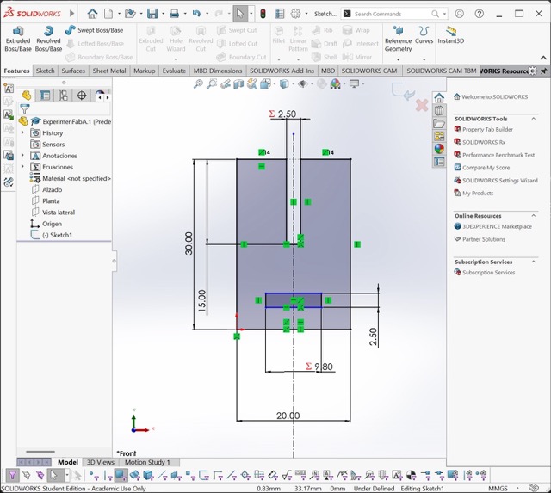Image resolution: width=551 pixels, height=493 pixels.
Task: Exit sketch via confirmation corner icon
Action: pyautogui.click(x=404, y=92)
